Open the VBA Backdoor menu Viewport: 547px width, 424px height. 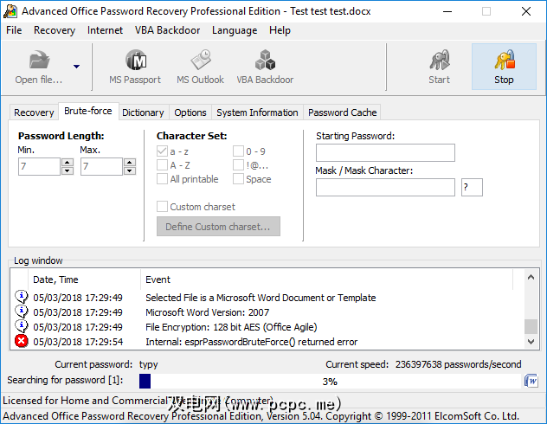click(x=167, y=30)
